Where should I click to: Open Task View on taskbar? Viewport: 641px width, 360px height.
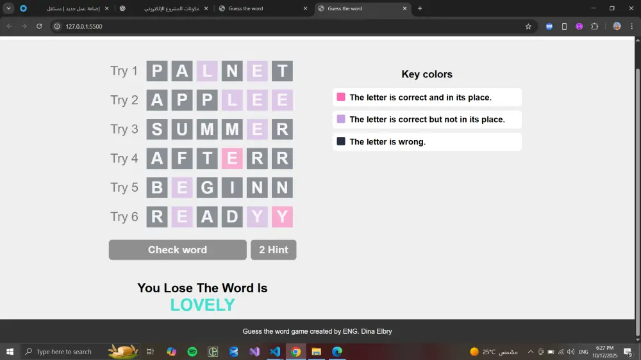point(150,352)
